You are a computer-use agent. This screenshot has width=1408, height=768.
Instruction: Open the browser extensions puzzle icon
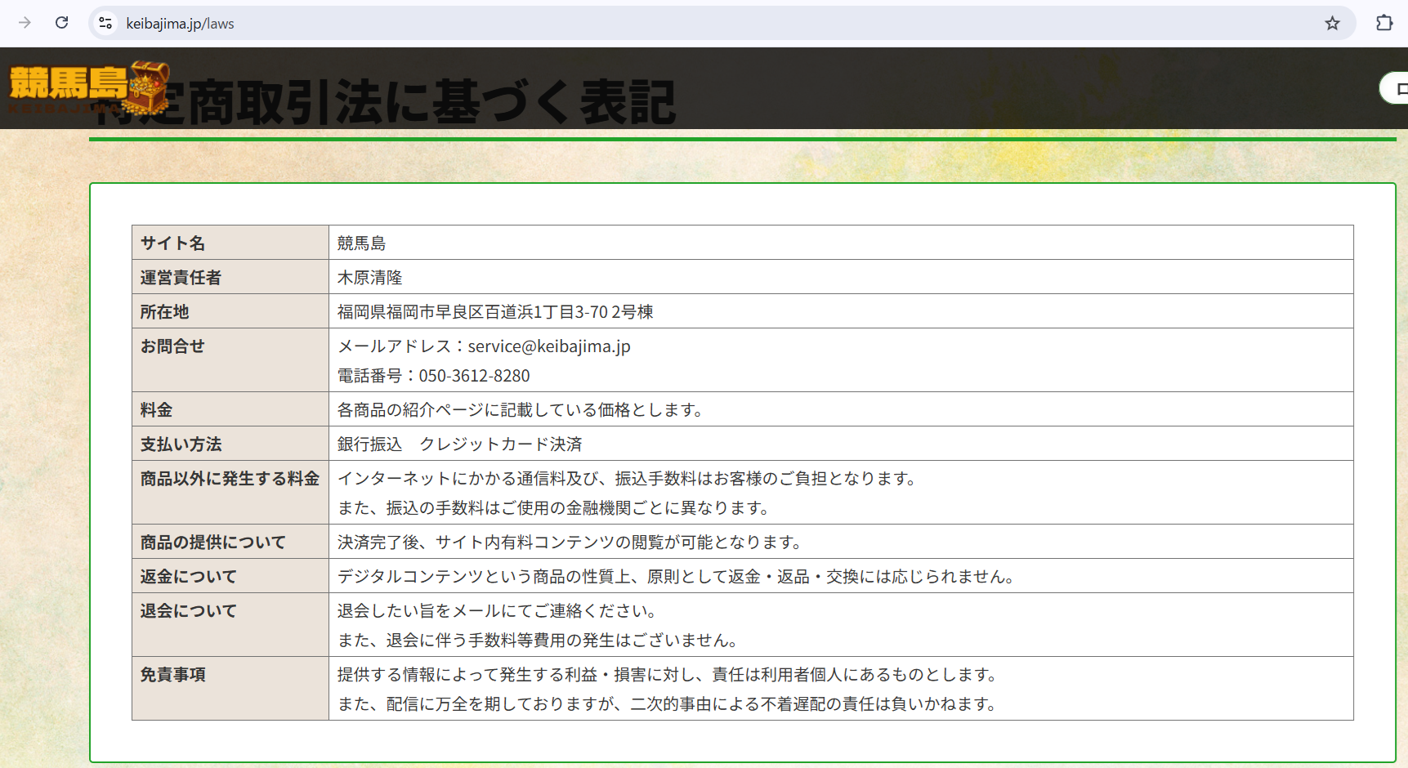1383,23
